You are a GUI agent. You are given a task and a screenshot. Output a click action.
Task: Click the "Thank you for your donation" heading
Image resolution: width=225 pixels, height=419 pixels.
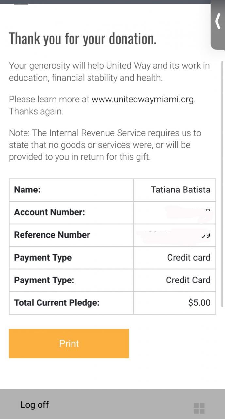pyautogui.click(x=83, y=39)
